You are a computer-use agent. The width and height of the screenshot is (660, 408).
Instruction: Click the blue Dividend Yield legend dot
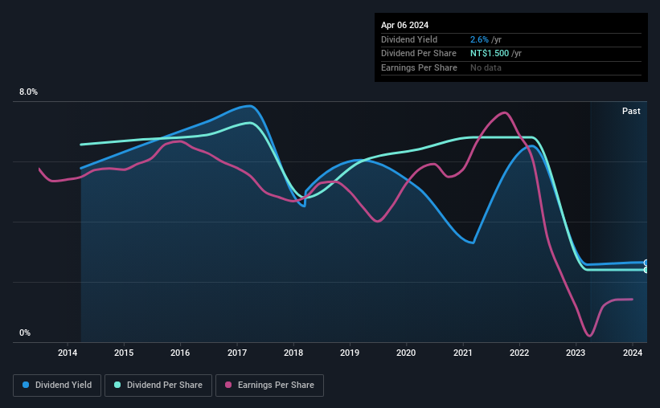(26, 385)
